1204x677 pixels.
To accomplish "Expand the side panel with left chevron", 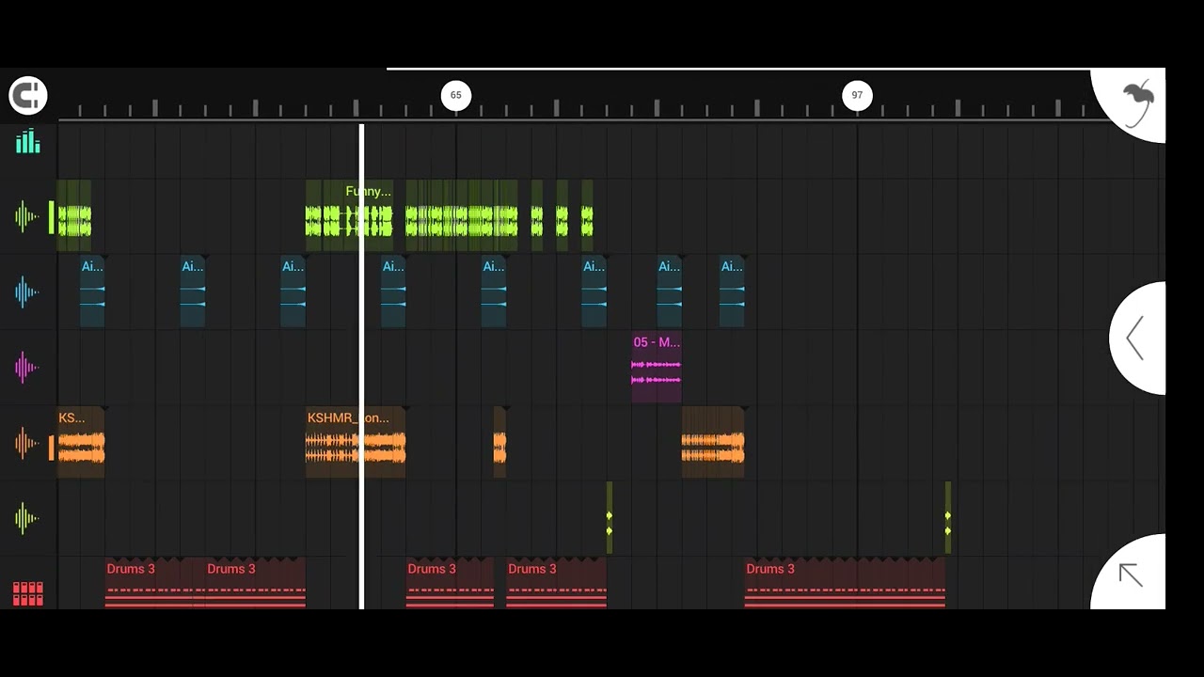I will (1135, 338).
